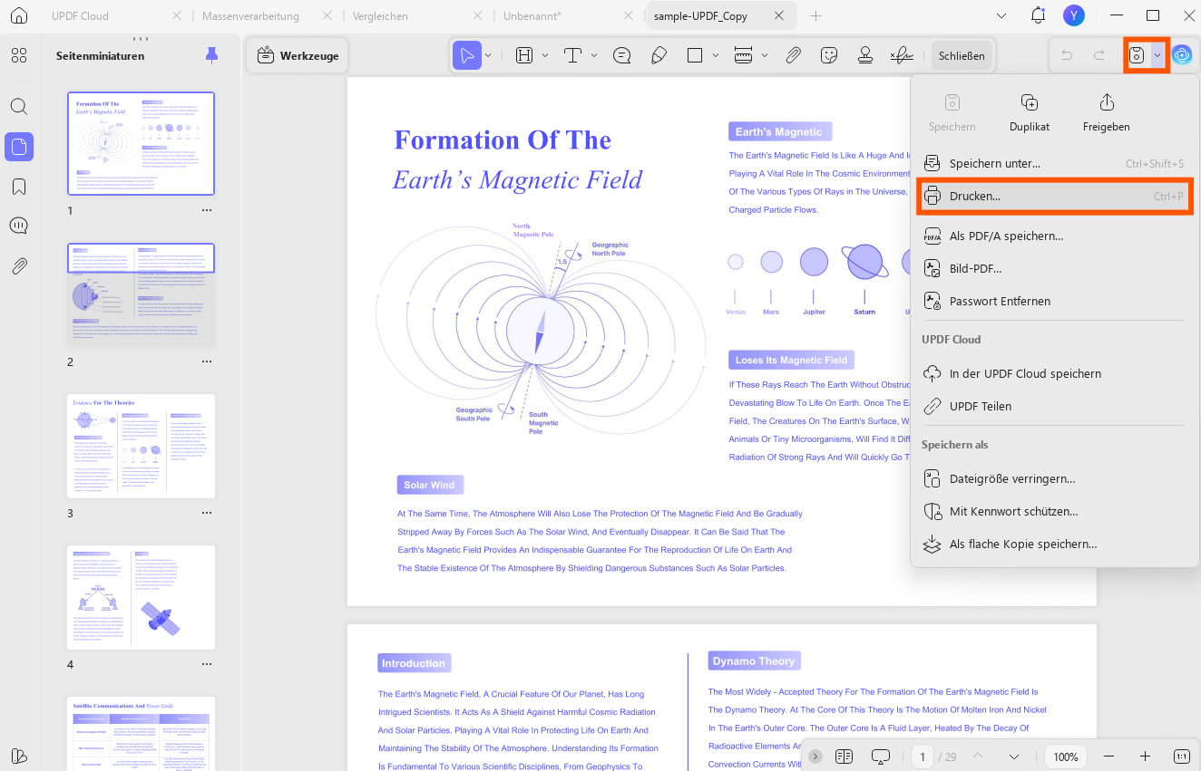Screen dimensions: 1201x771
Task: Close the sample-UPDF_Copy tab
Action: tap(779, 16)
